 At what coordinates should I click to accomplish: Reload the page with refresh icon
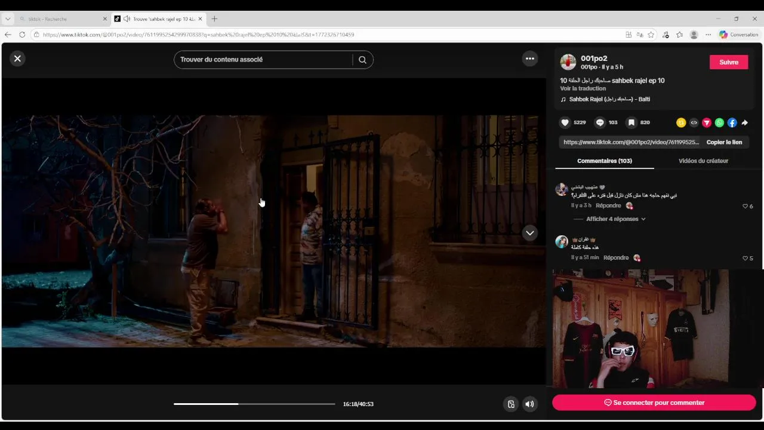(x=22, y=35)
